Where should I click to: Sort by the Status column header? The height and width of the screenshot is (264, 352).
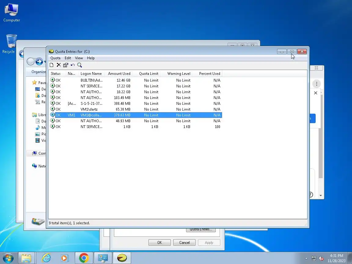pyautogui.click(x=57, y=74)
